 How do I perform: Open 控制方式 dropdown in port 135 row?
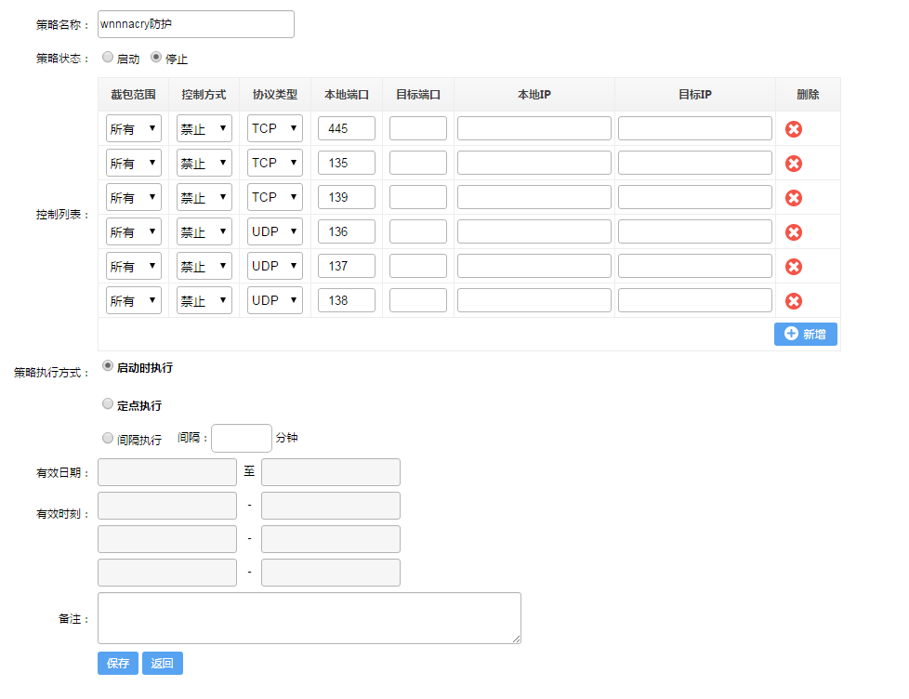204,163
